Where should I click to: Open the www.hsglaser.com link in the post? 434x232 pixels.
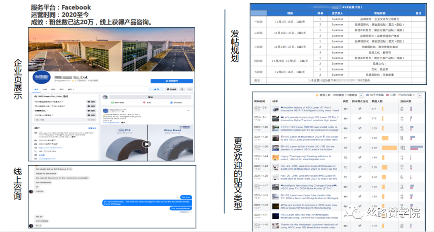tap(111, 122)
